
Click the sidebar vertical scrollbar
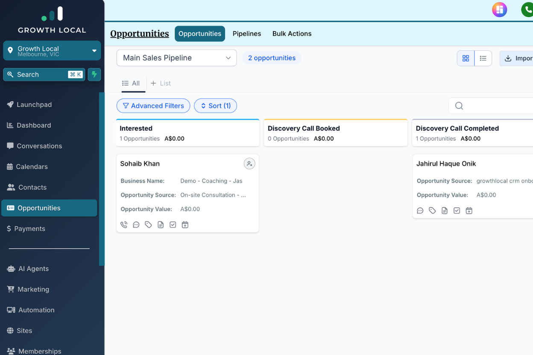(x=102, y=179)
